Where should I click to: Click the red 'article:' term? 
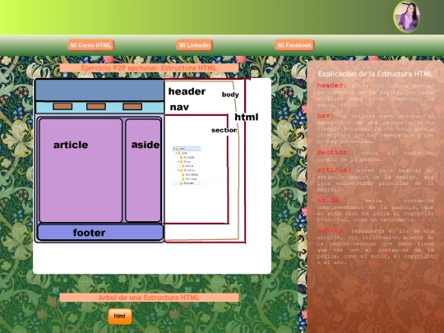click(x=334, y=170)
